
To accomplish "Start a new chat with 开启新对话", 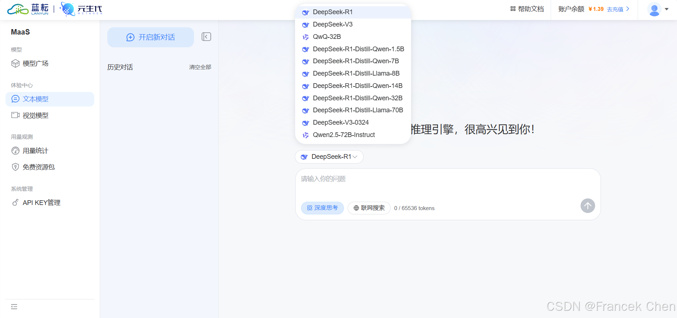I will (x=151, y=37).
